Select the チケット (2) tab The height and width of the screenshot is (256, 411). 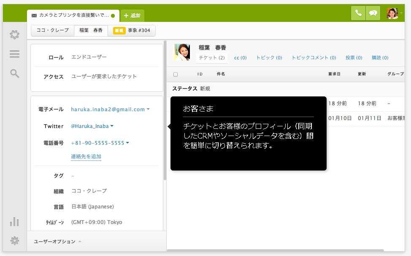pos(212,58)
